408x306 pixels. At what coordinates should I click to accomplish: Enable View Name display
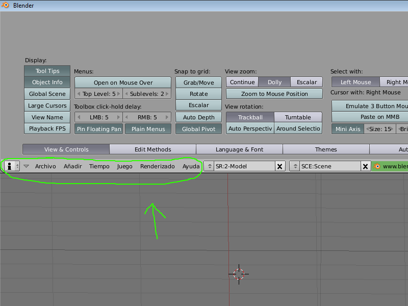coord(47,117)
